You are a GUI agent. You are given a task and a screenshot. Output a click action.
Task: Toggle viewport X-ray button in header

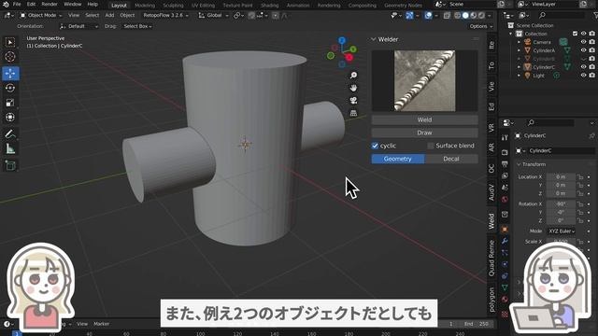coord(447,16)
